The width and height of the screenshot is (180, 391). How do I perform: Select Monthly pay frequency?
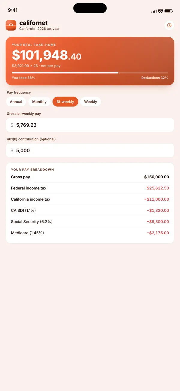(x=39, y=102)
